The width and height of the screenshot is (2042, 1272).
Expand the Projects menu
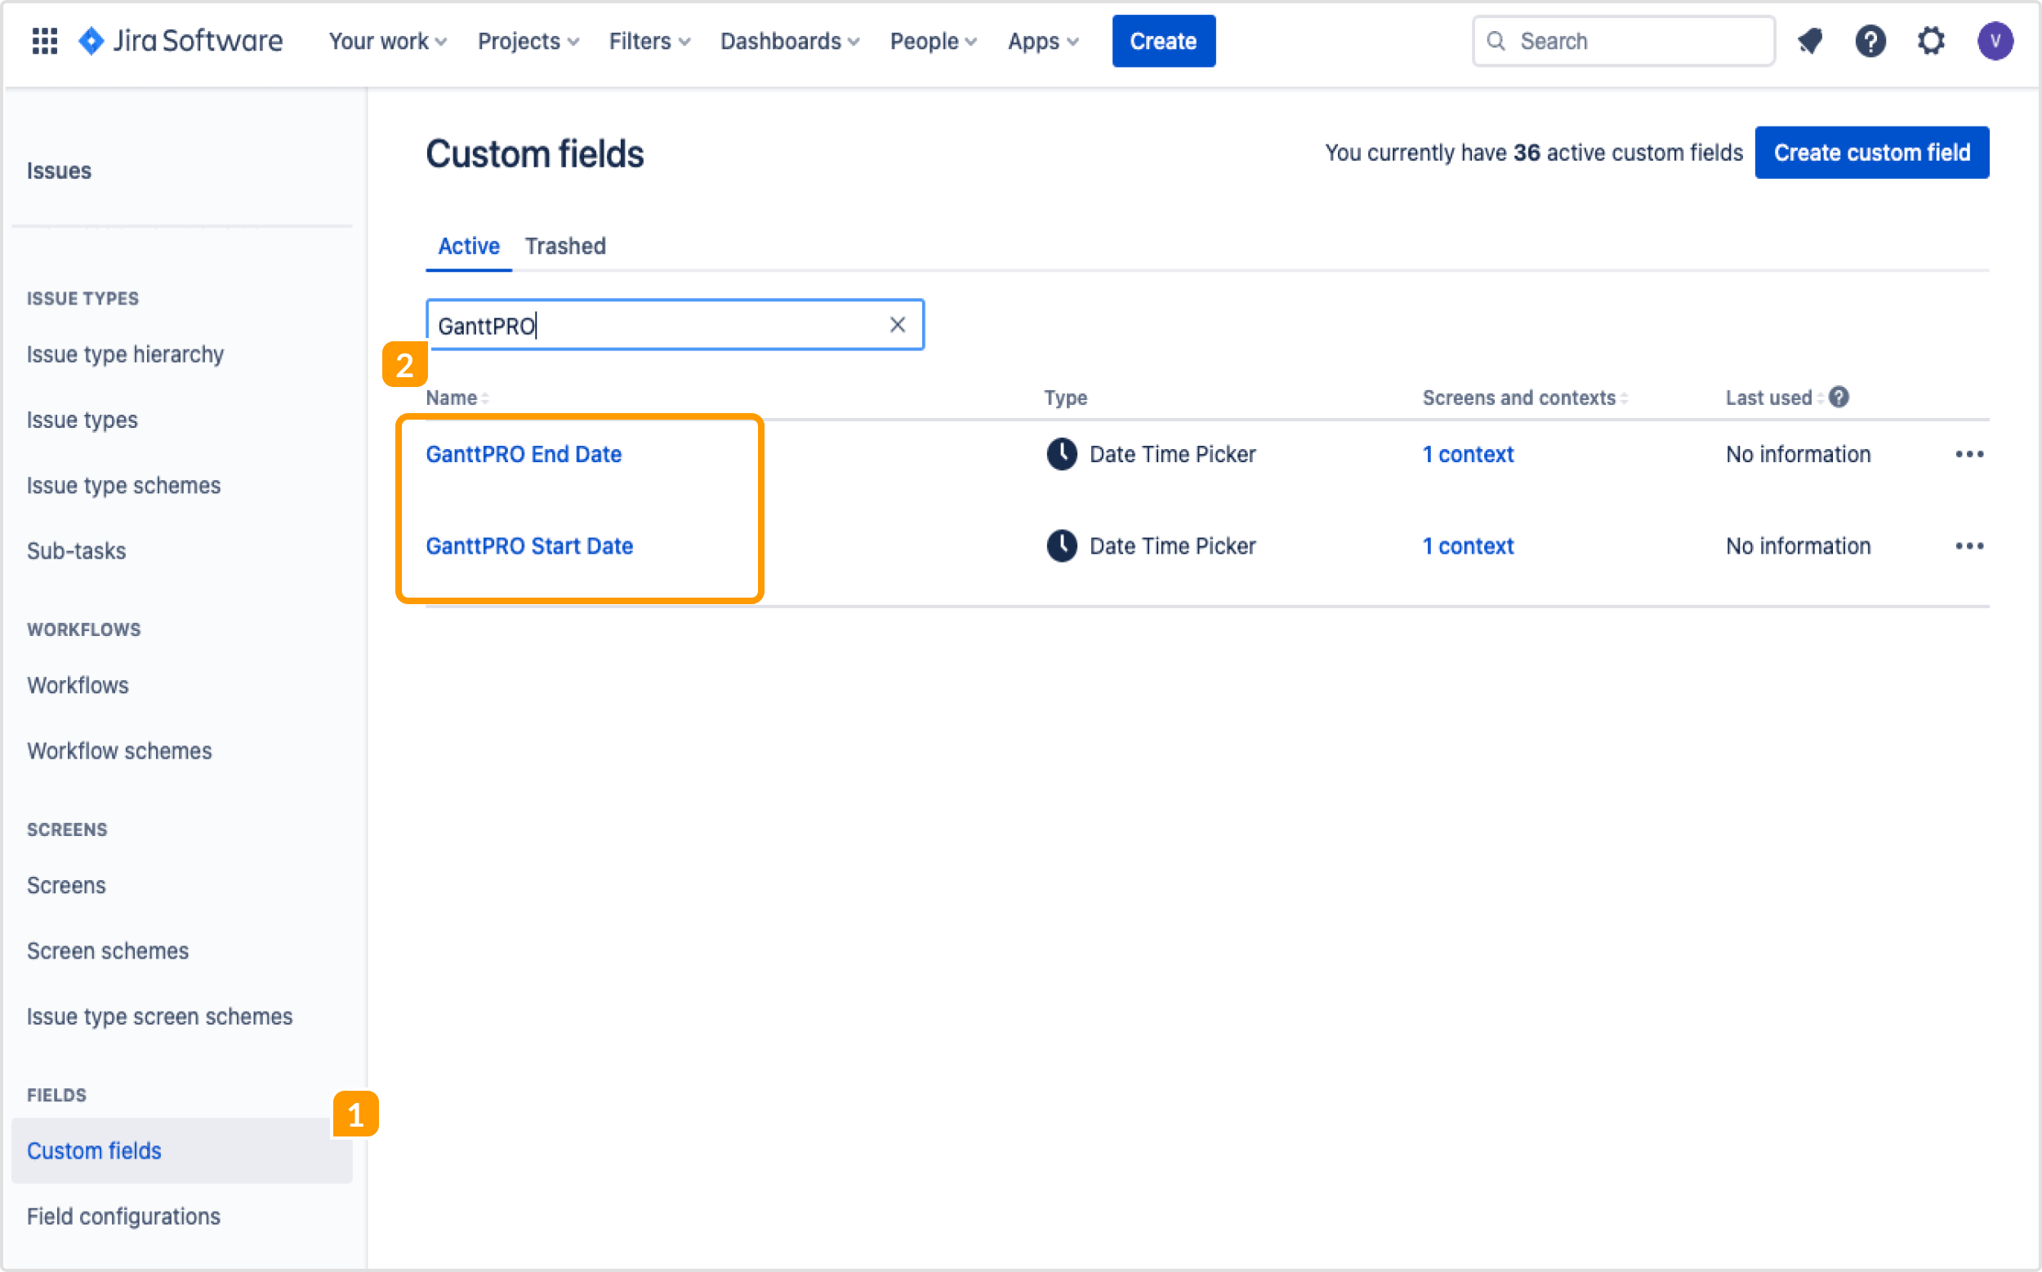528,40
